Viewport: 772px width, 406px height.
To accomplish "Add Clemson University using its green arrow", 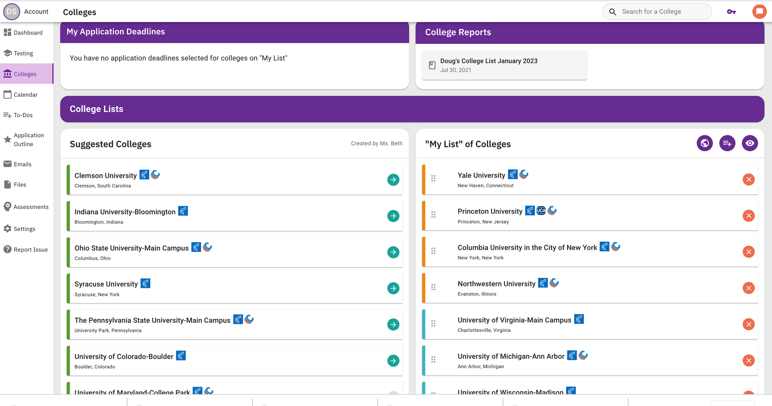I will [x=393, y=180].
